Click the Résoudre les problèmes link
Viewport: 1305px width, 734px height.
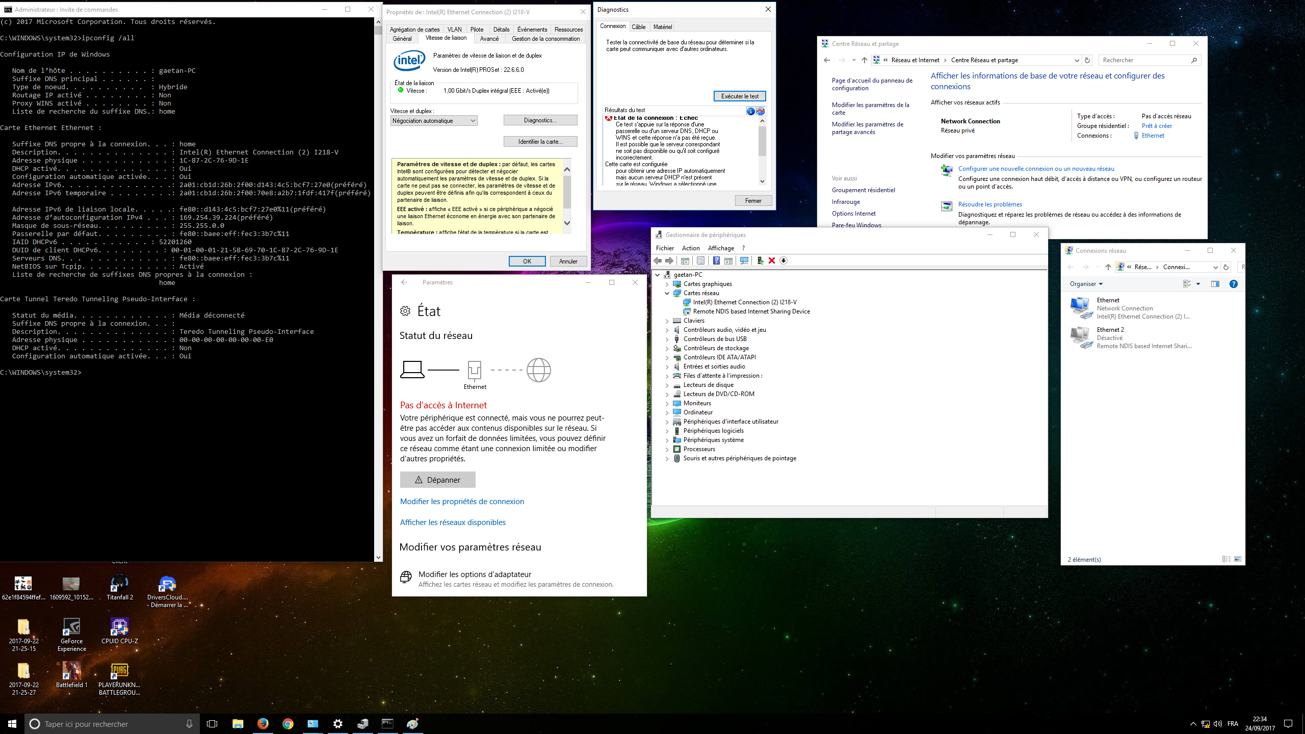pos(990,204)
